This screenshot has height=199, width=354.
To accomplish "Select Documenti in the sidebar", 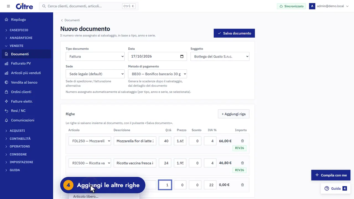I will 27,54.
